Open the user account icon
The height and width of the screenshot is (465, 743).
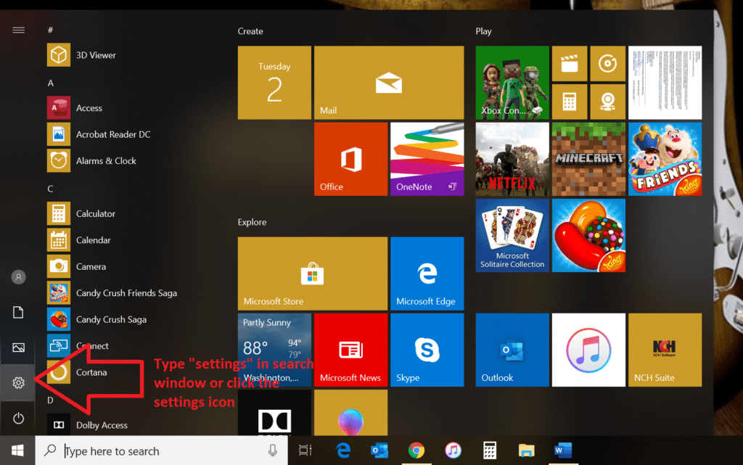pyautogui.click(x=19, y=277)
